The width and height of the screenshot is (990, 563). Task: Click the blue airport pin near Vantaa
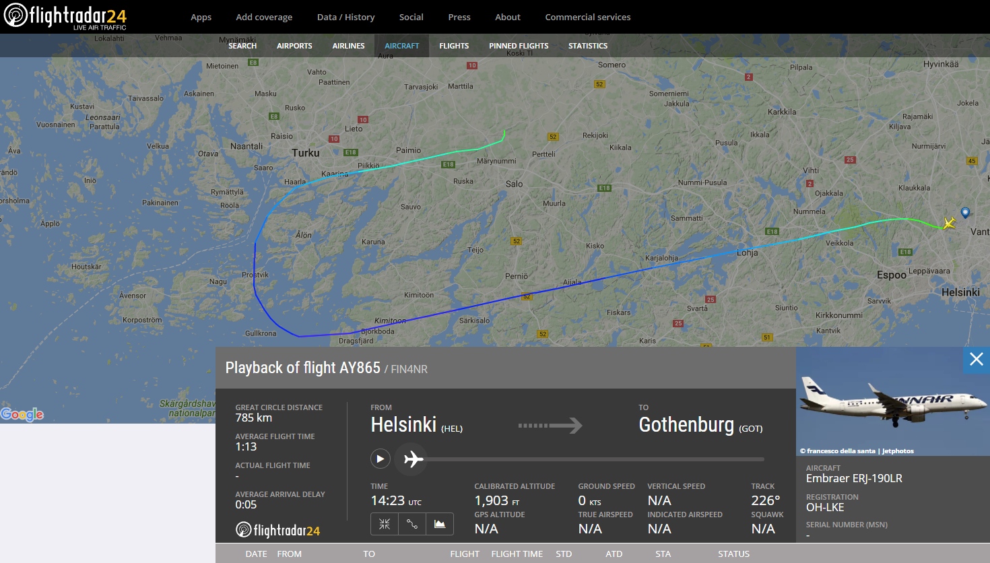pos(965,213)
